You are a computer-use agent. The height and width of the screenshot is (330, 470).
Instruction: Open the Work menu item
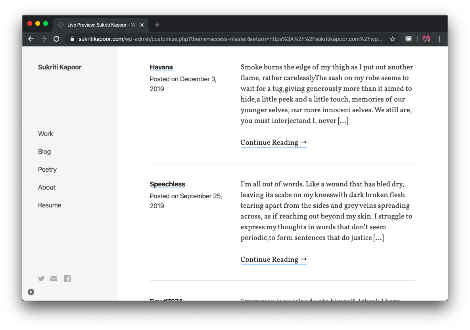[46, 134]
